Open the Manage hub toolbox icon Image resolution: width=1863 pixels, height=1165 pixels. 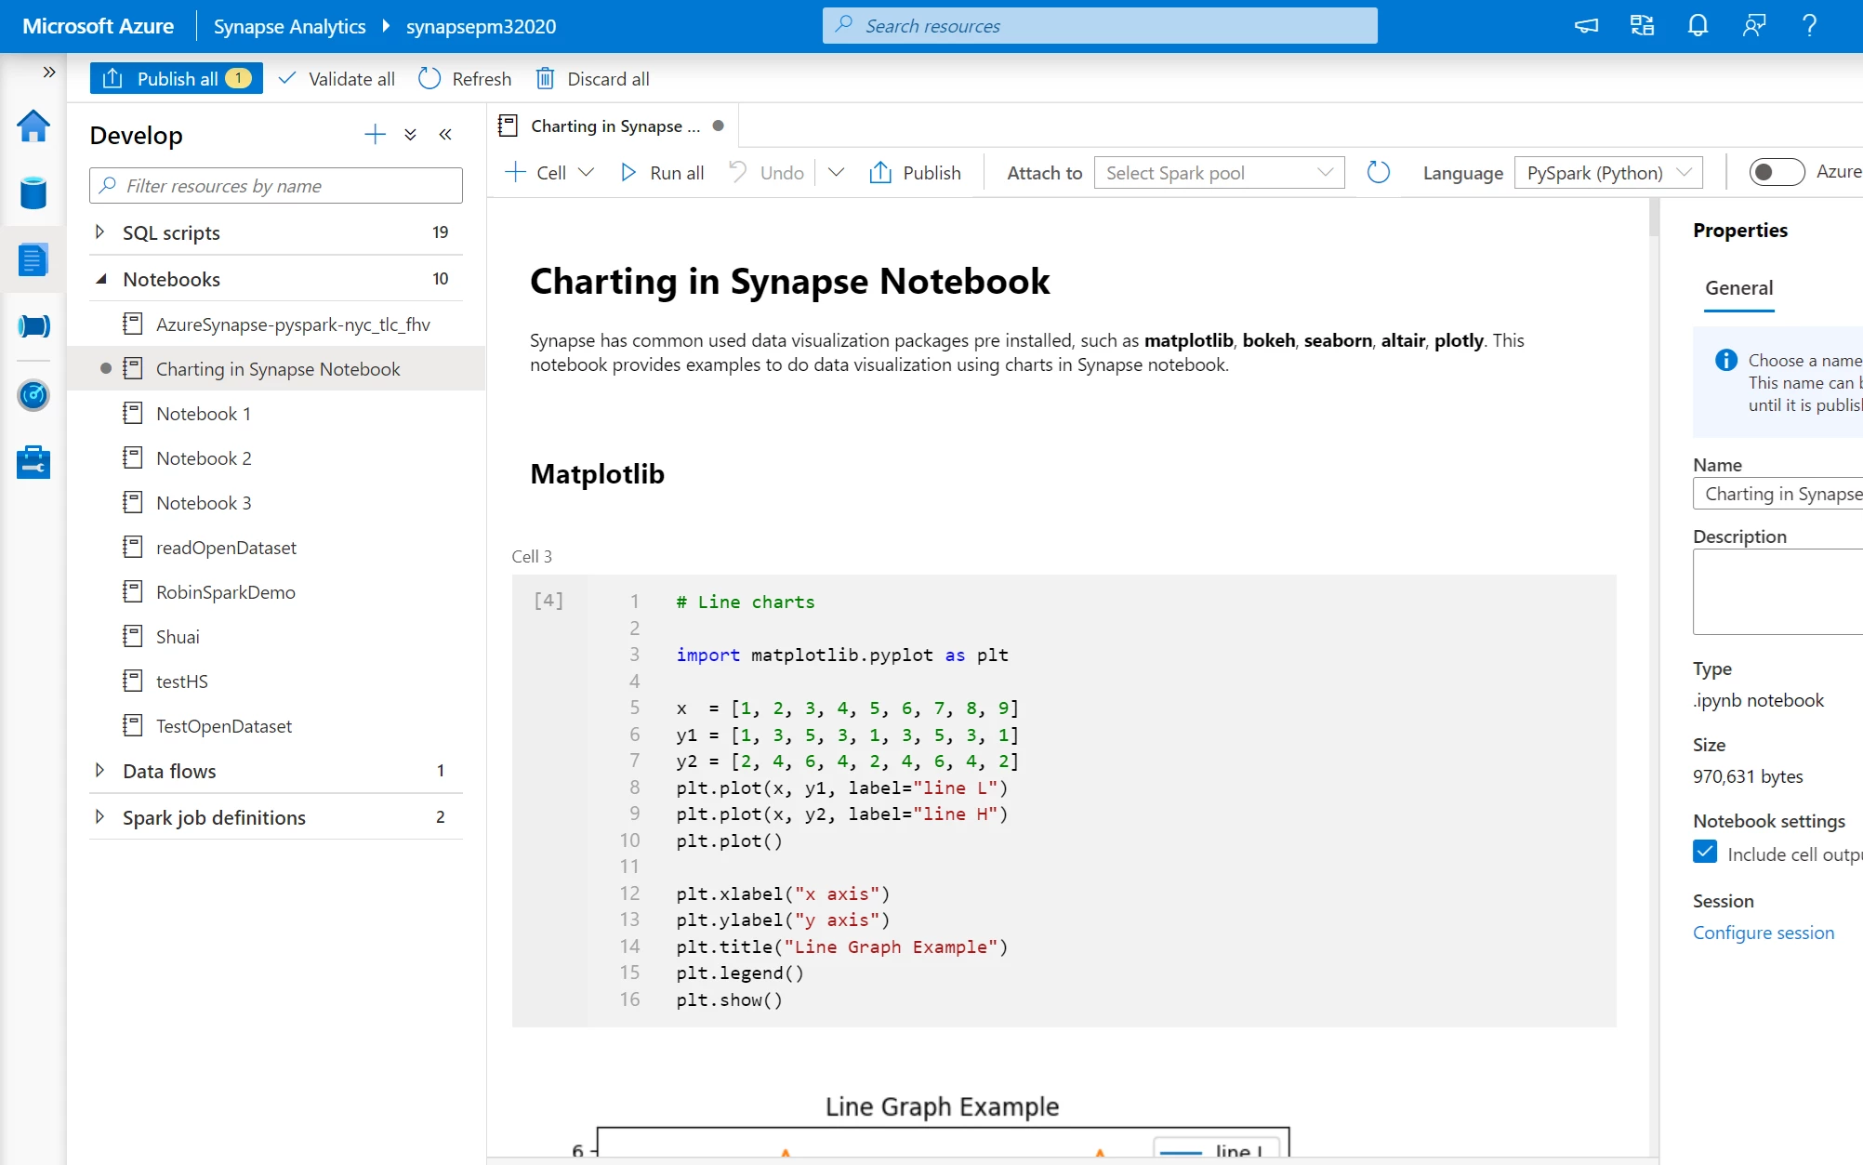33,461
